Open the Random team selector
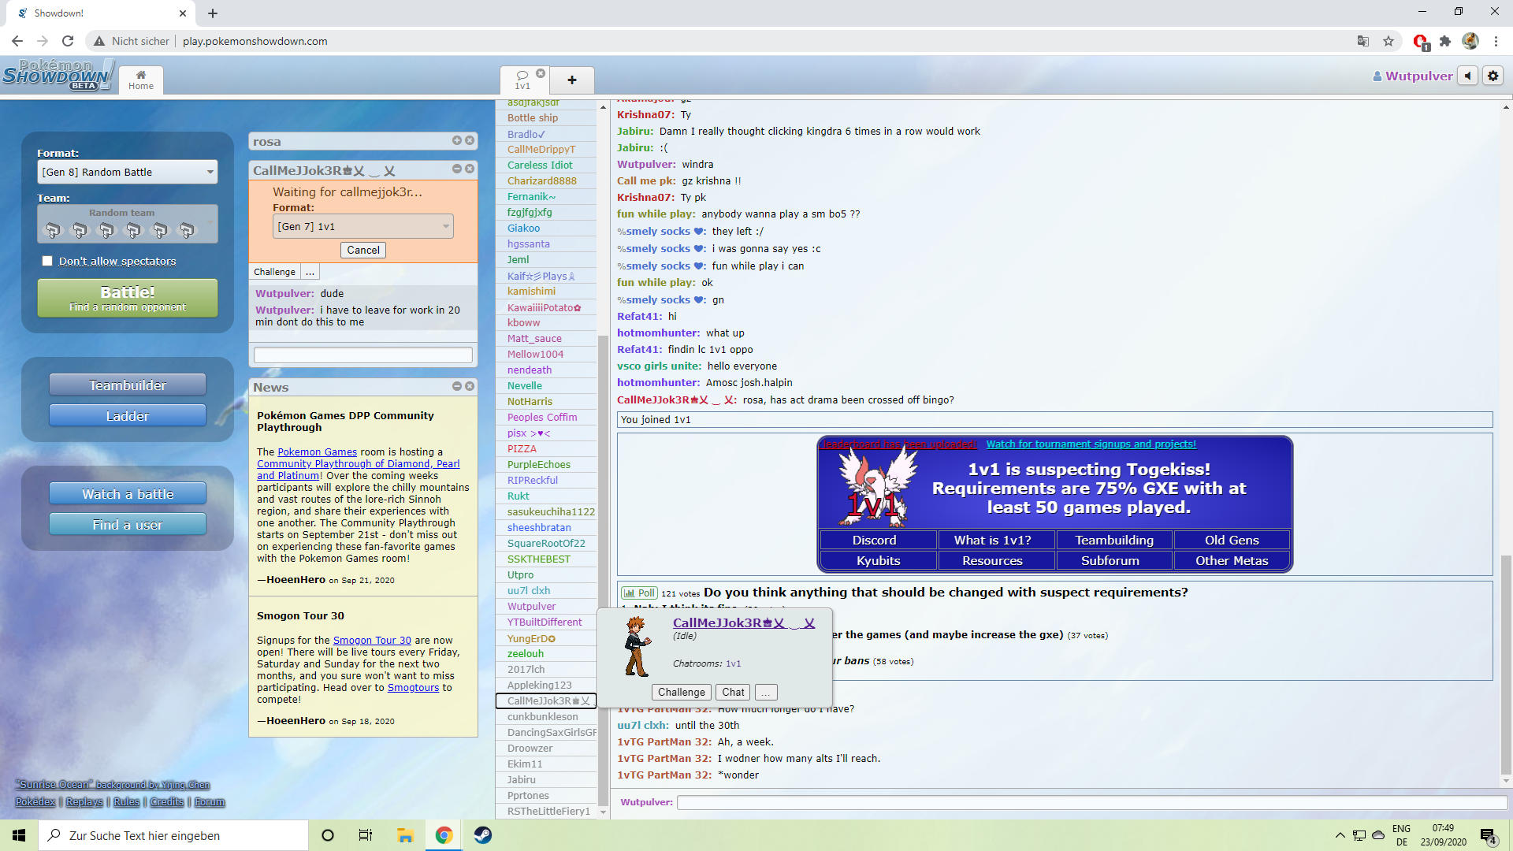 tap(128, 224)
